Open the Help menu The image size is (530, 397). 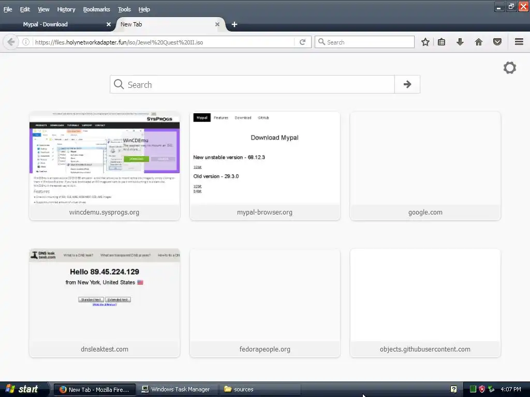[144, 9]
